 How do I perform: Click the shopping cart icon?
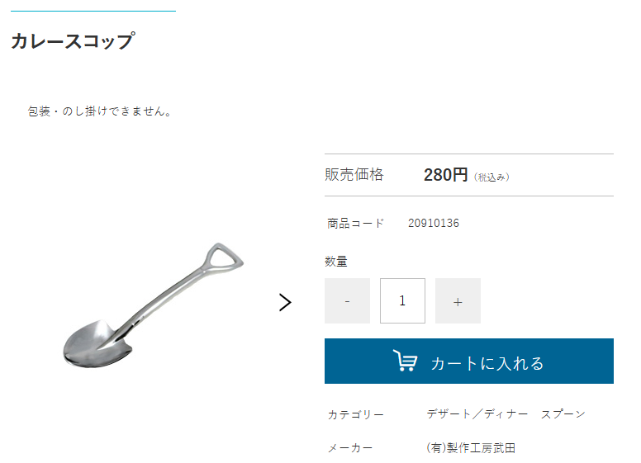coord(405,361)
